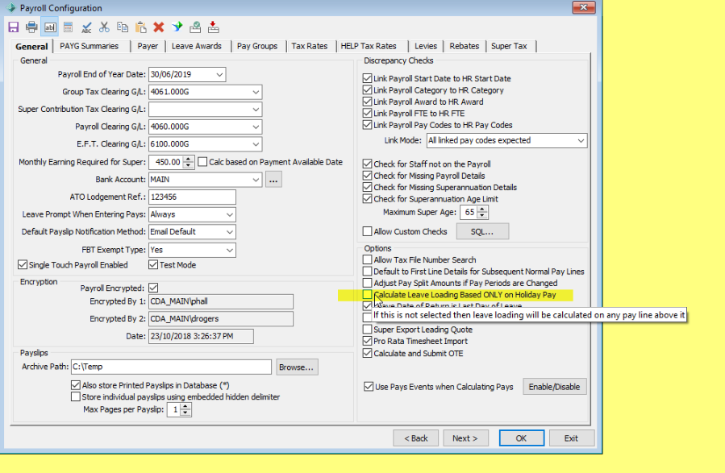Screen dimensions: 725x473
Task: Open the calculator icon in the toolbar
Action: click(69, 27)
